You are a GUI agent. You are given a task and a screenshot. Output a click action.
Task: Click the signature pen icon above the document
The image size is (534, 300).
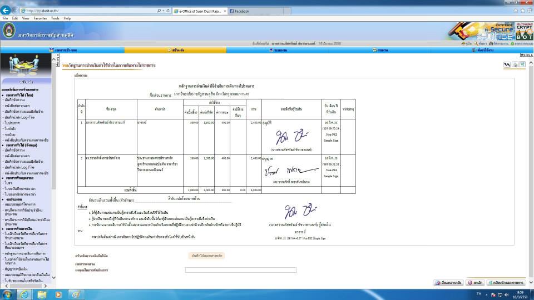click(507, 64)
